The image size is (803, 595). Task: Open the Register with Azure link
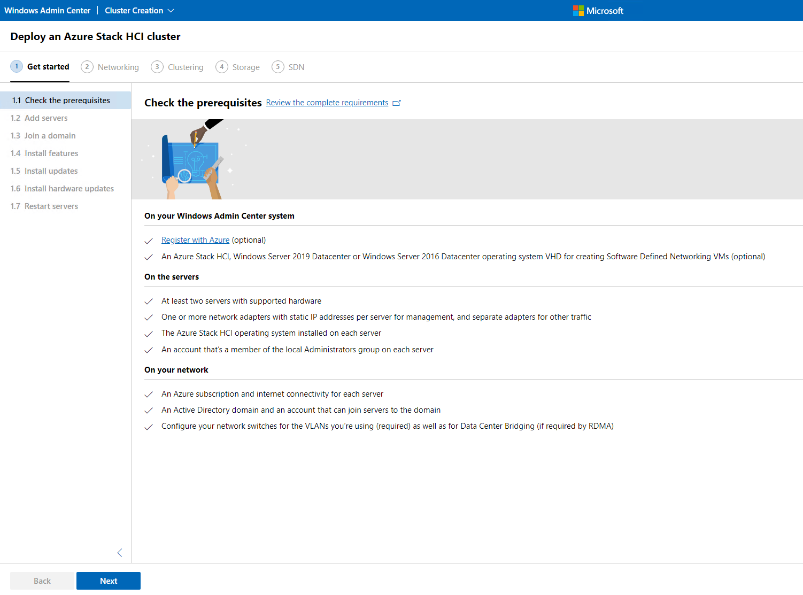195,240
